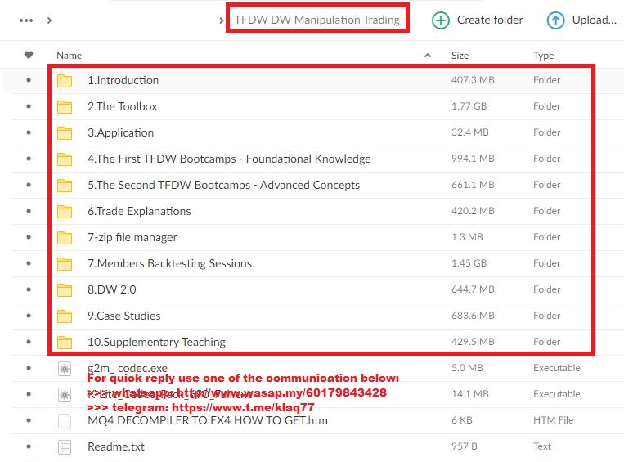
Task: Click folder icon of 3.Application
Action: [65, 133]
